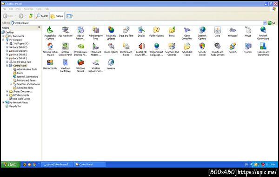Open Add or Remove Programs
279x177 pixels.
80,33
